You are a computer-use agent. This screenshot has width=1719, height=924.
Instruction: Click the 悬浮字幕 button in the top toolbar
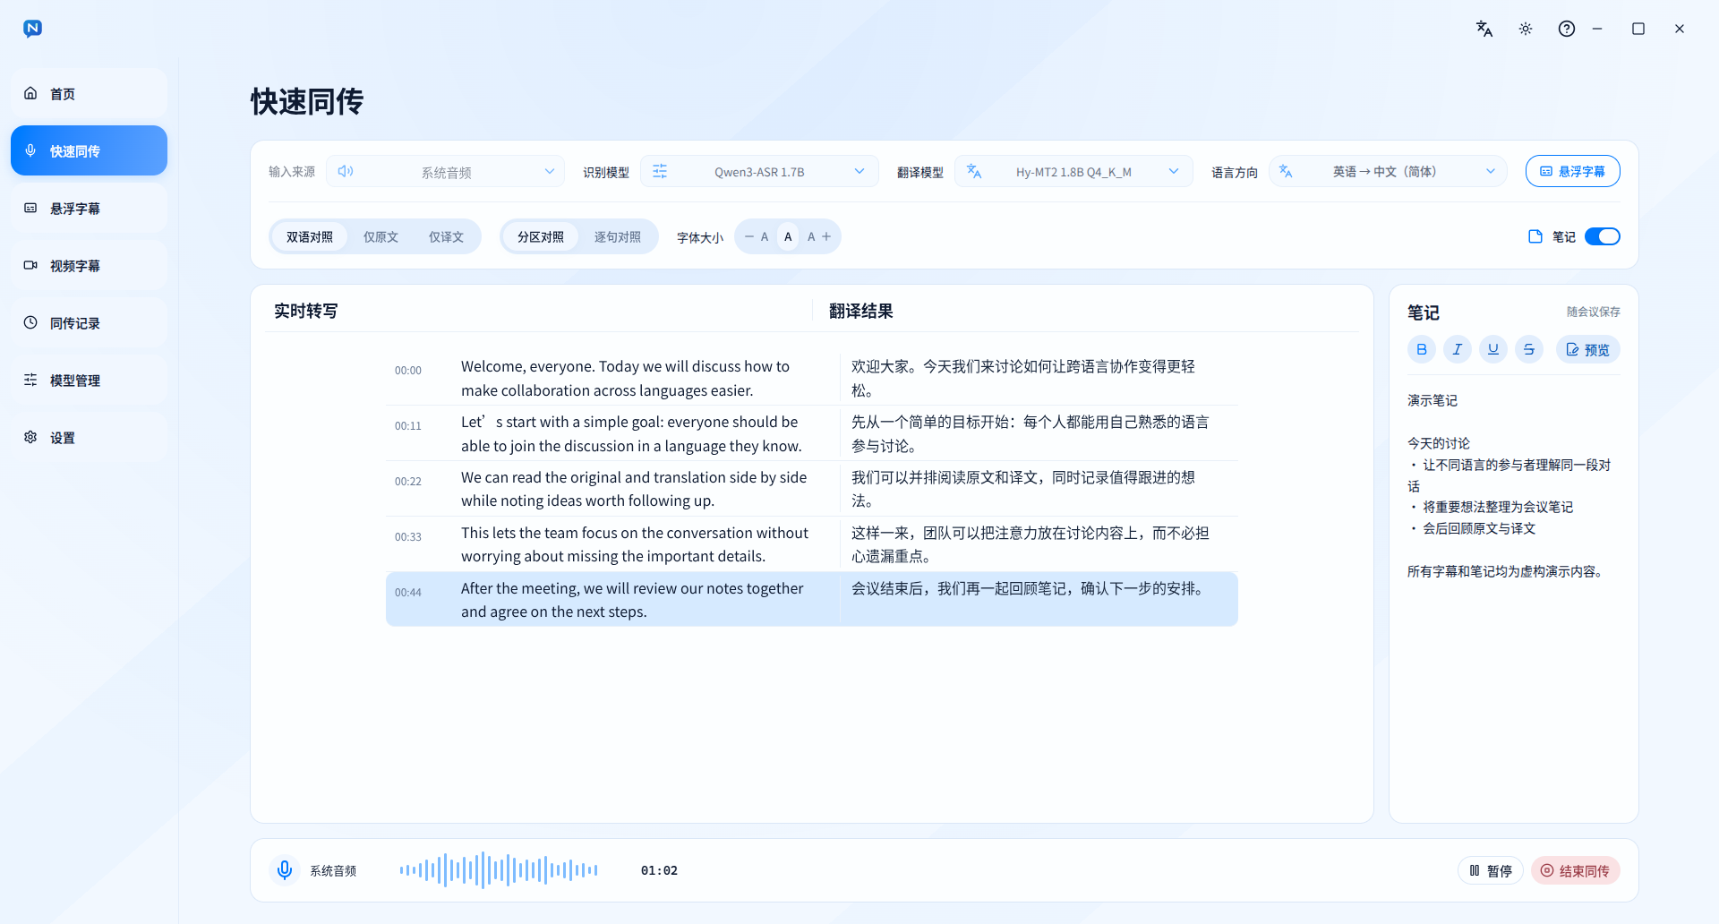point(1572,171)
